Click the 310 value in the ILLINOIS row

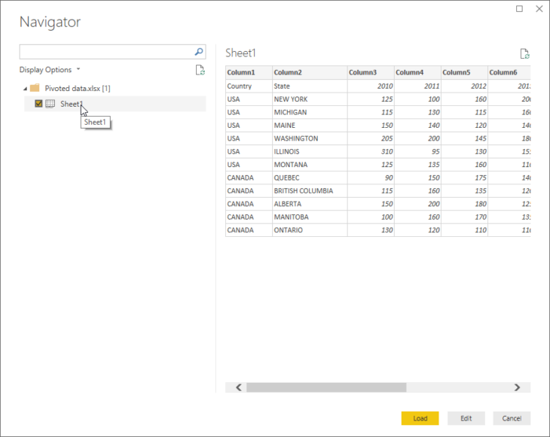pos(371,152)
